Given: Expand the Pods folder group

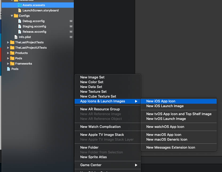Looking at the screenshot, I should coord(8,58).
